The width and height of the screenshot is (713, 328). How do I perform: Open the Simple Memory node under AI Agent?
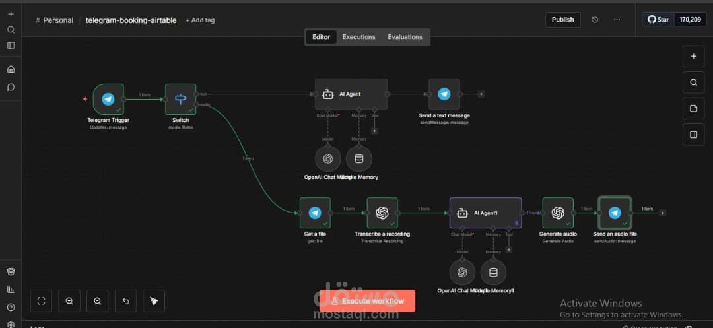358,159
